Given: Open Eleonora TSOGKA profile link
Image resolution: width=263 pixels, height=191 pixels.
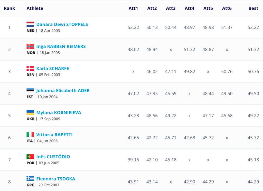Looking at the screenshot, I should pos(56,179).
